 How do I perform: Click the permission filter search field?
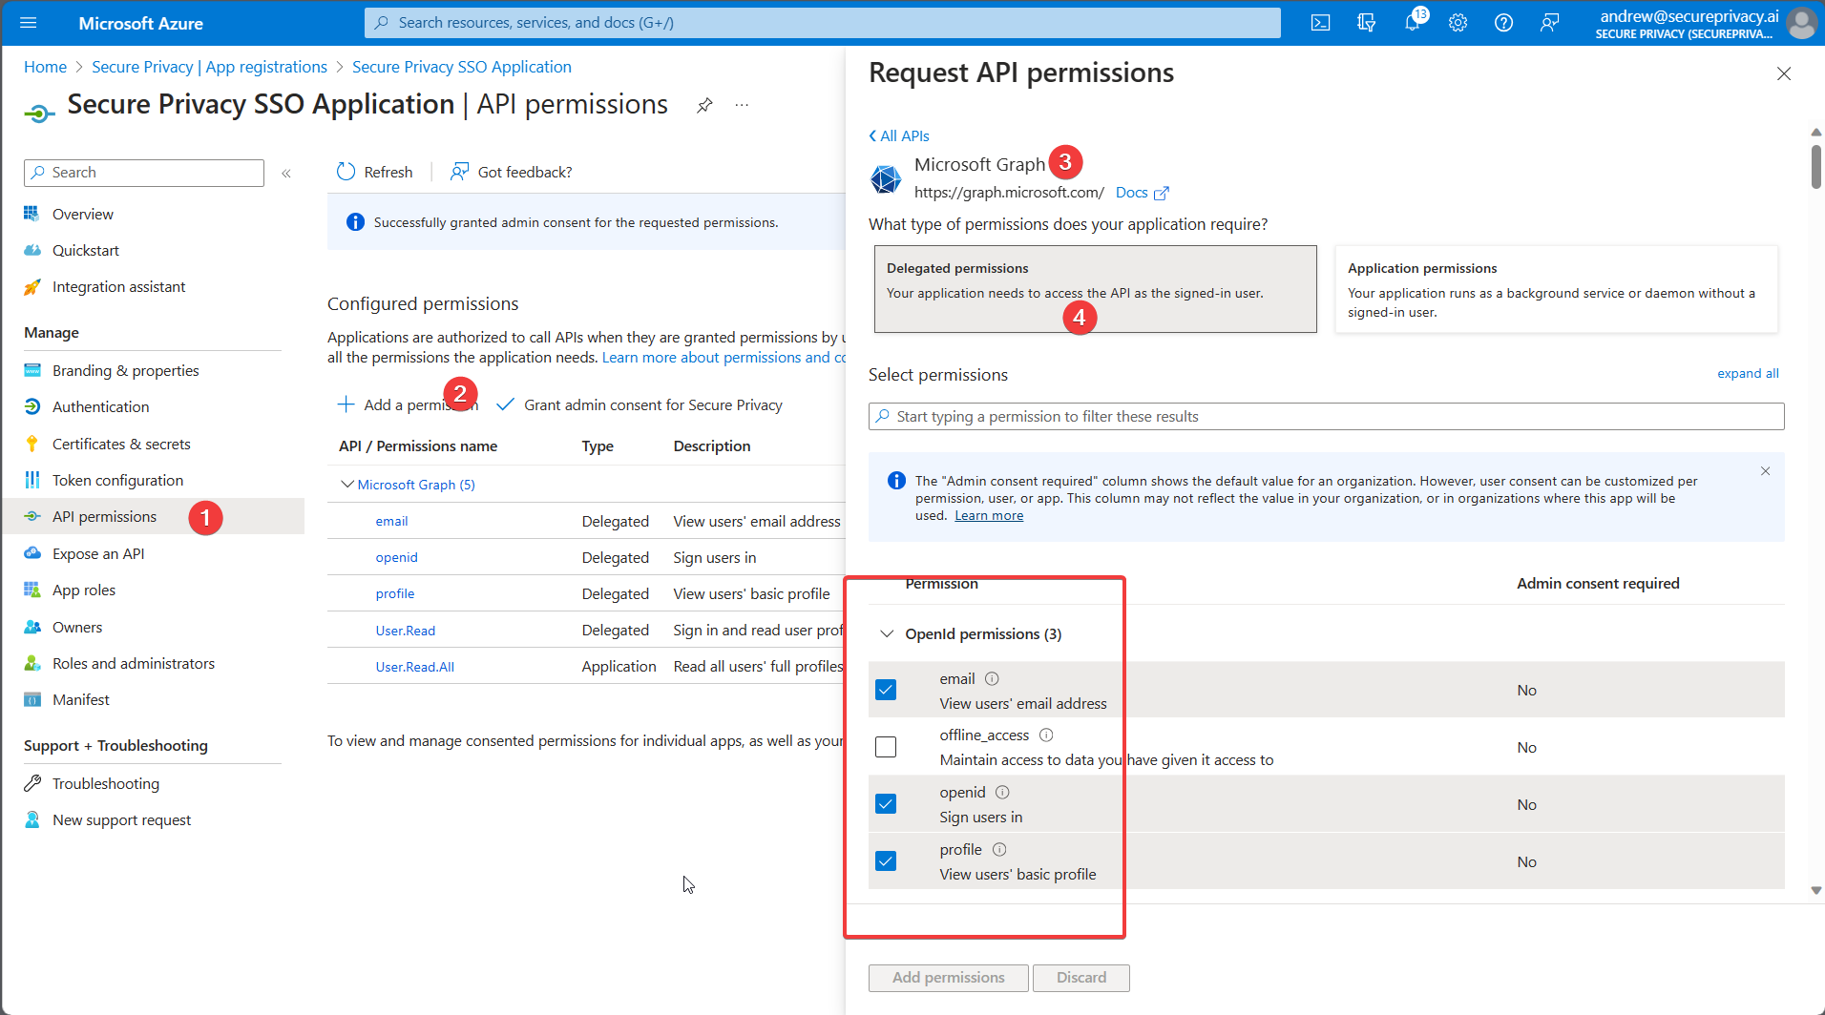pyautogui.click(x=1326, y=417)
